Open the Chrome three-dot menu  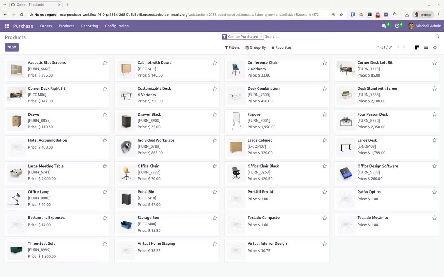[x=438, y=15]
